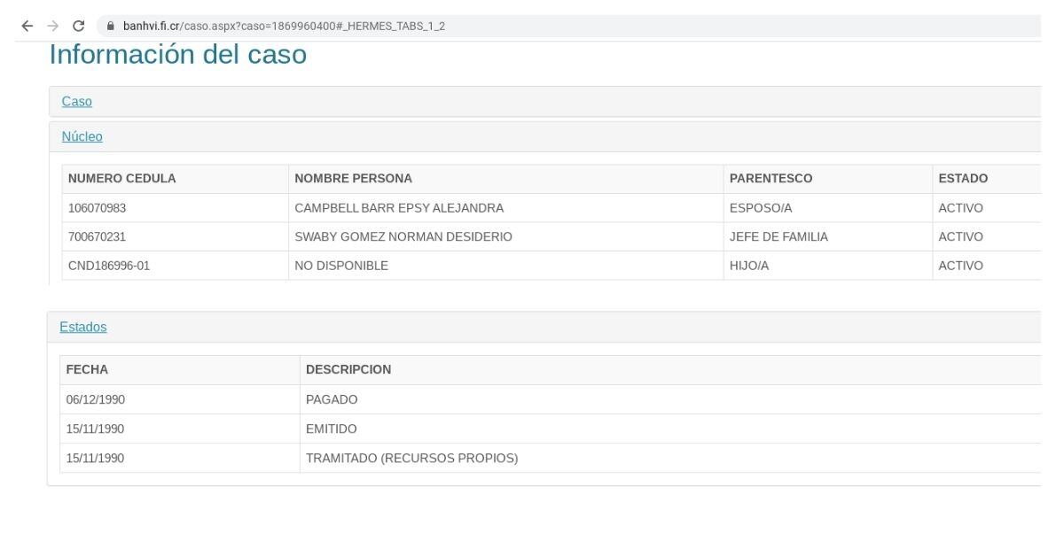This screenshot has height=556, width=1064.
Task: Expand the Caso section
Action: pyautogui.click(x=76, y=102)
